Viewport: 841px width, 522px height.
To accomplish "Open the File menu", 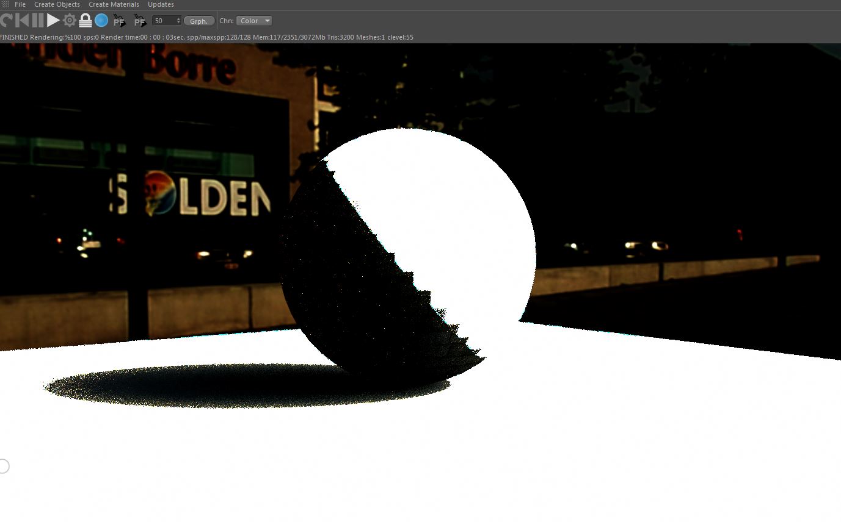I will coord(20,4).
